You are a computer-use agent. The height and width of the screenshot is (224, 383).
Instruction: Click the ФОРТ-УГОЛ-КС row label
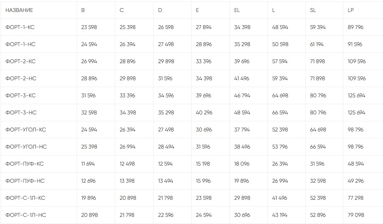point(26,130)
